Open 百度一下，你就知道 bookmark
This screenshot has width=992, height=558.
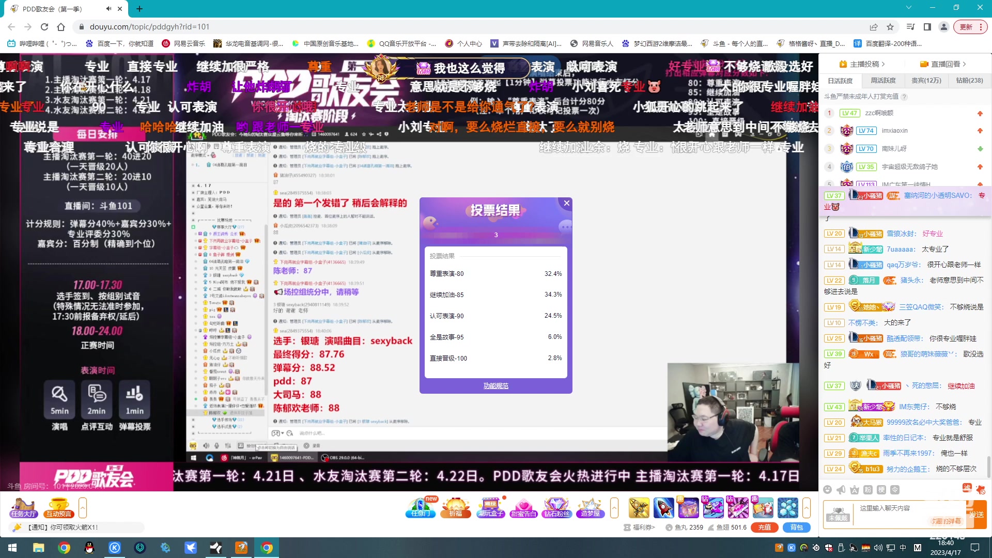coord(119,44)
